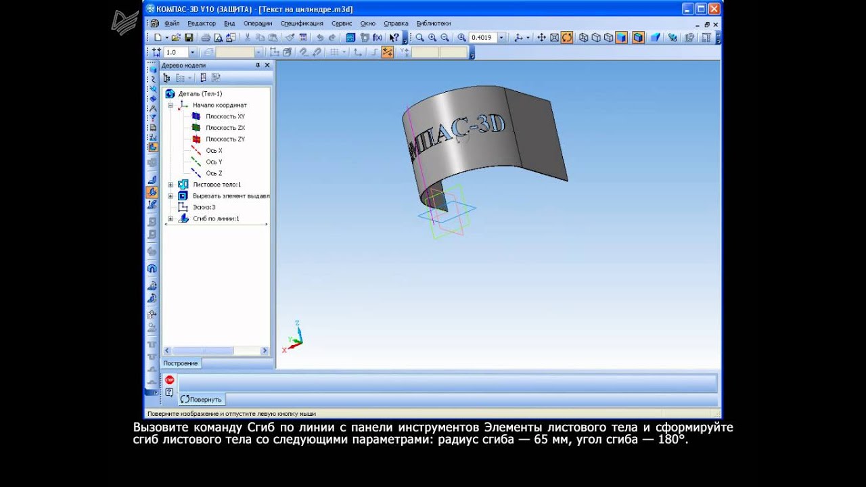
Task: Close the Дерево модели panel
Action: click(267, 65)
